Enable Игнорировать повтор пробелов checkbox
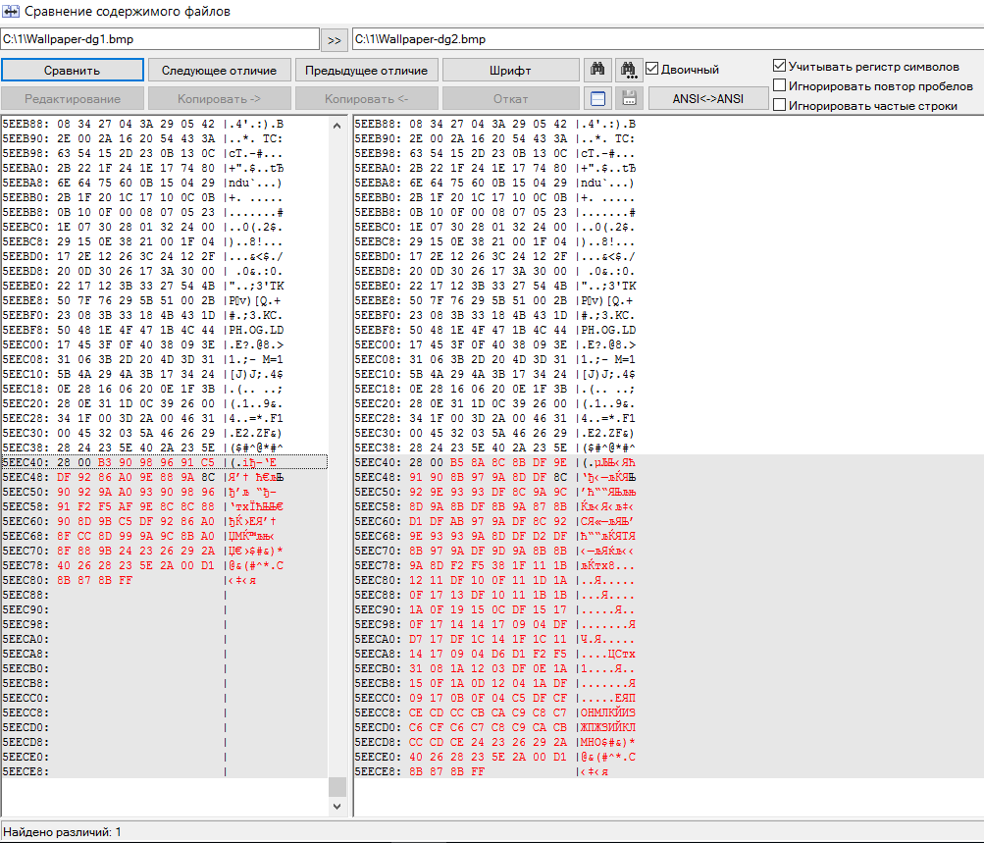This screenshot has width=984, height=843. pos(780,85)
